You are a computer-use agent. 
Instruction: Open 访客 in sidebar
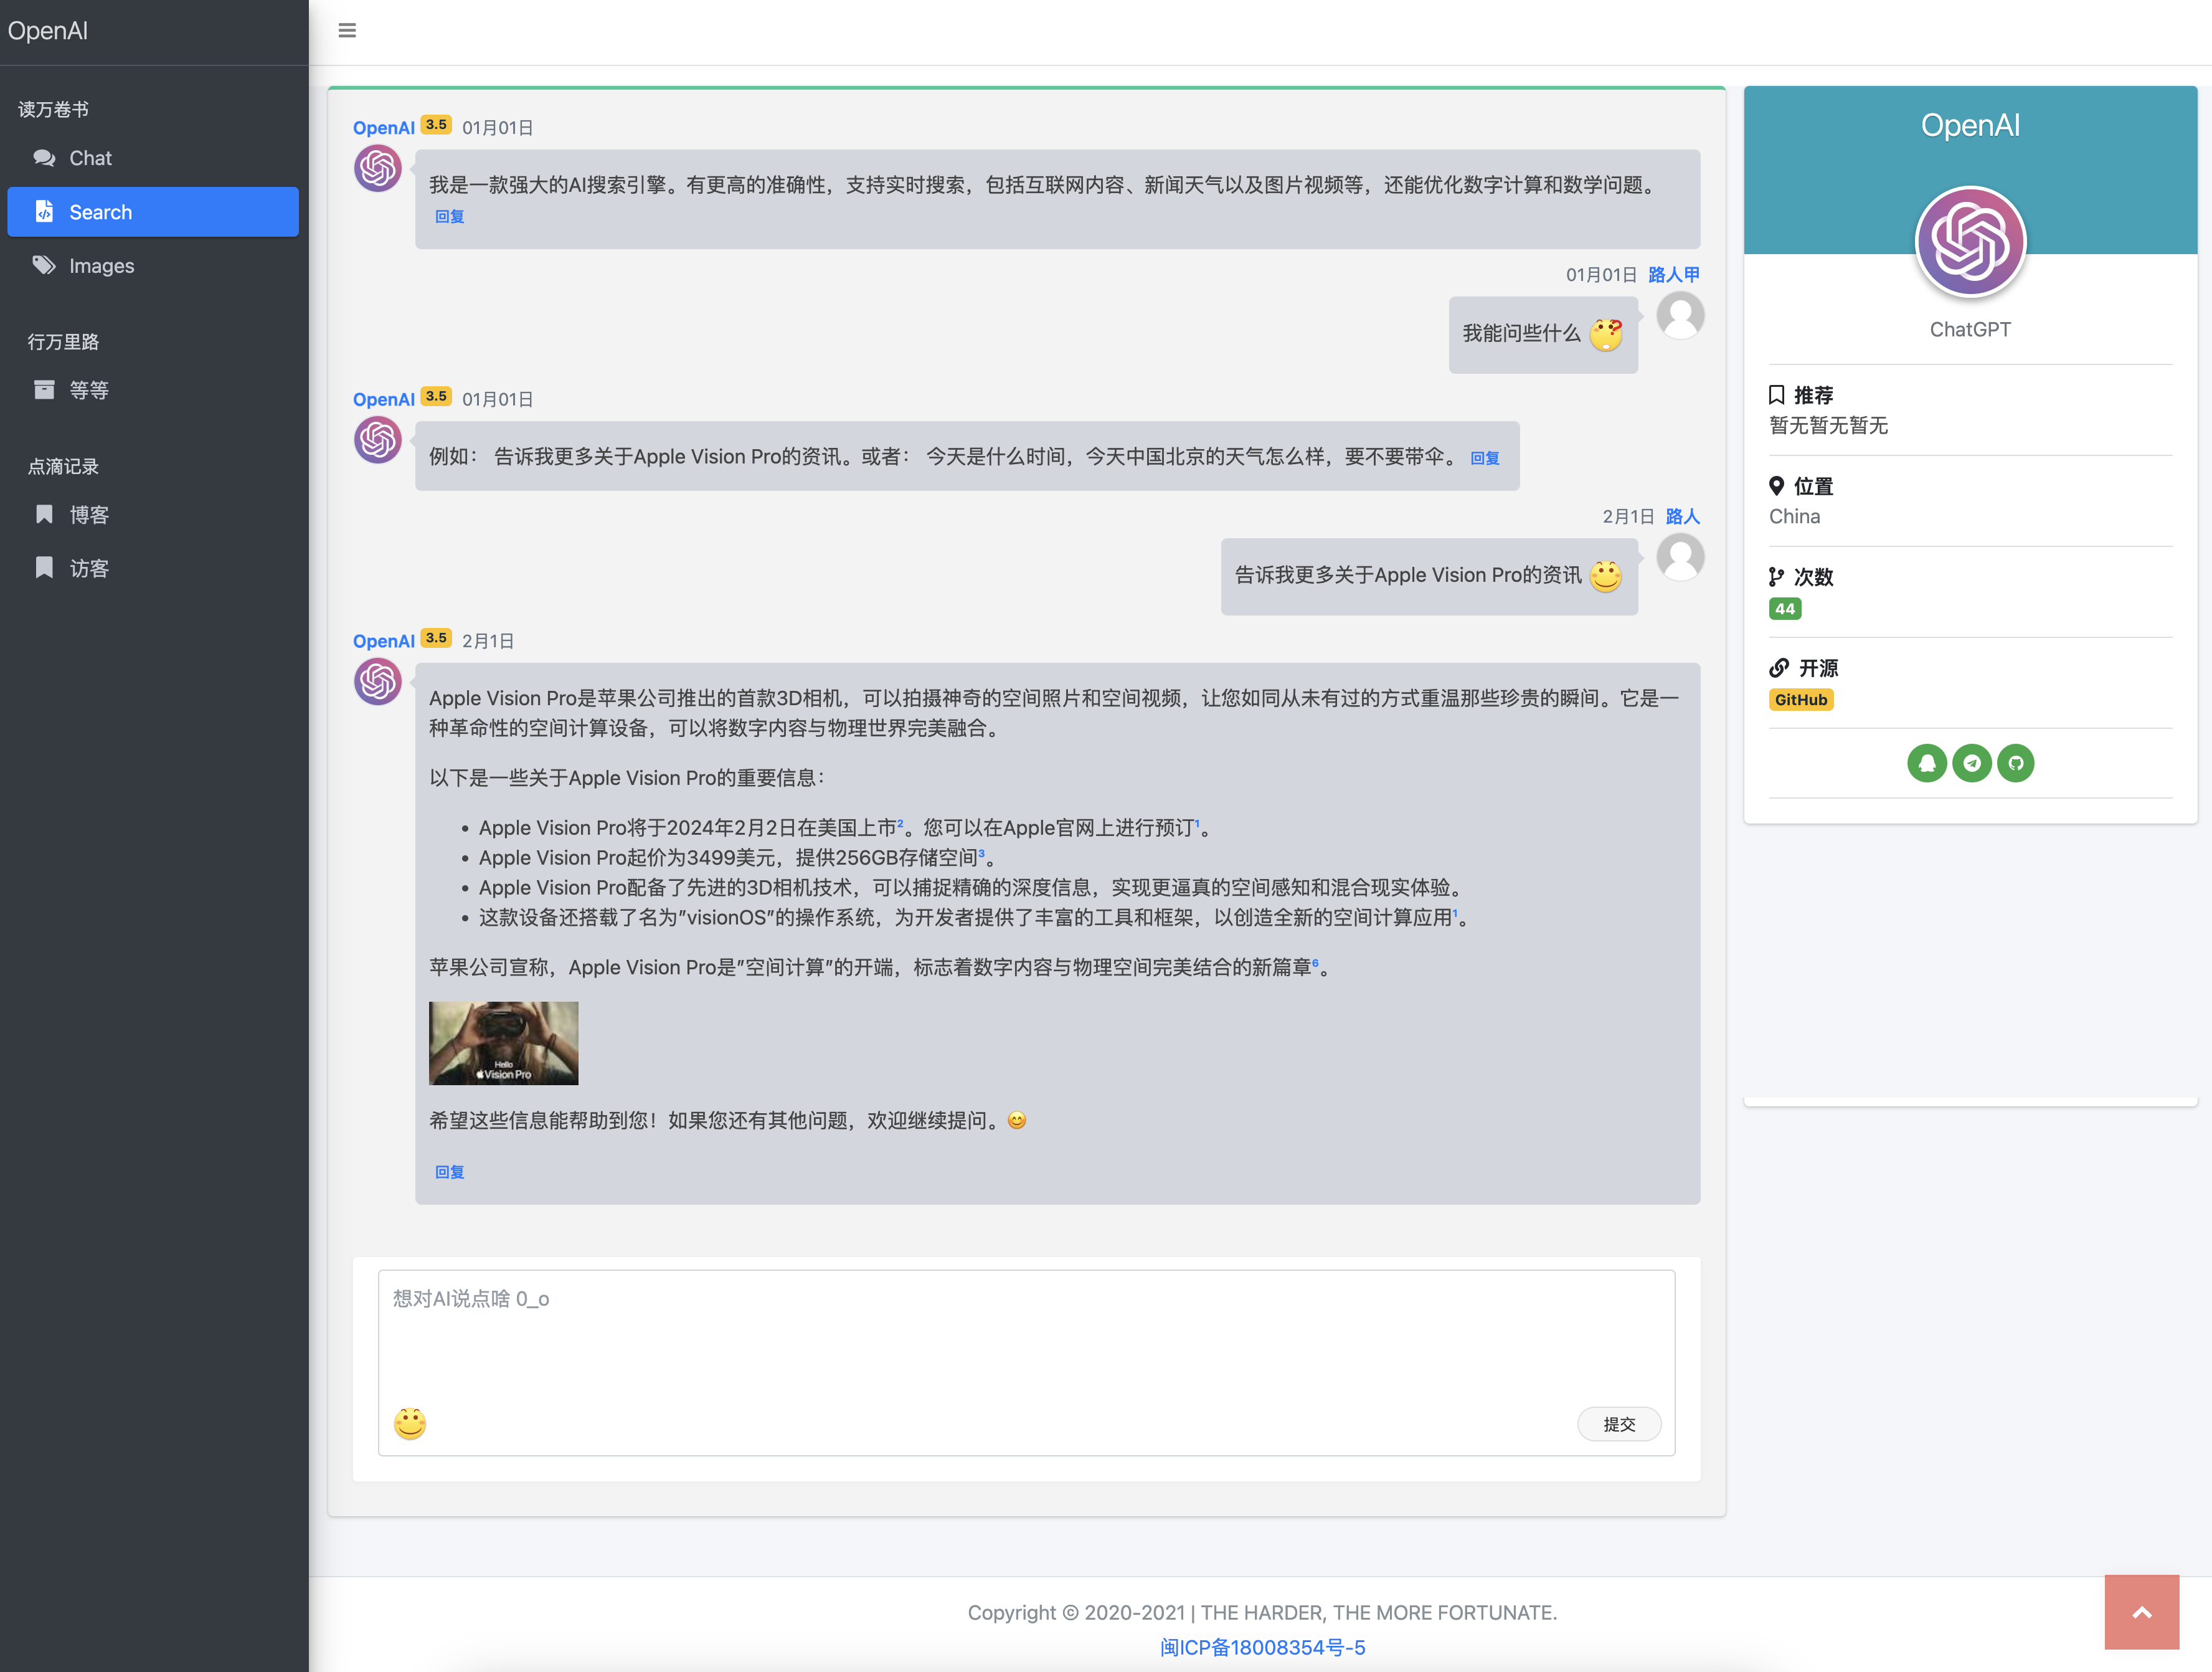click(x=153, y=568)
